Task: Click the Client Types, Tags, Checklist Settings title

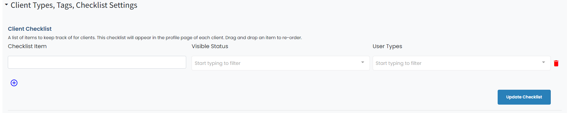Action: 74,5
